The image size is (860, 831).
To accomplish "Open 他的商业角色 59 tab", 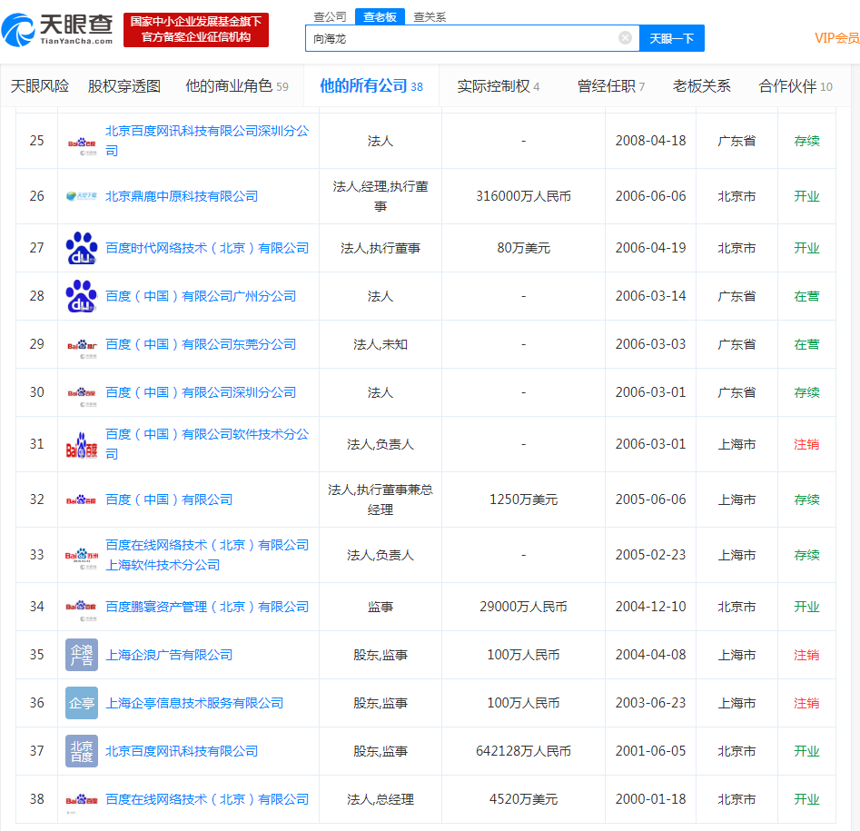I will pyautogui.click(x=236, y=86).
